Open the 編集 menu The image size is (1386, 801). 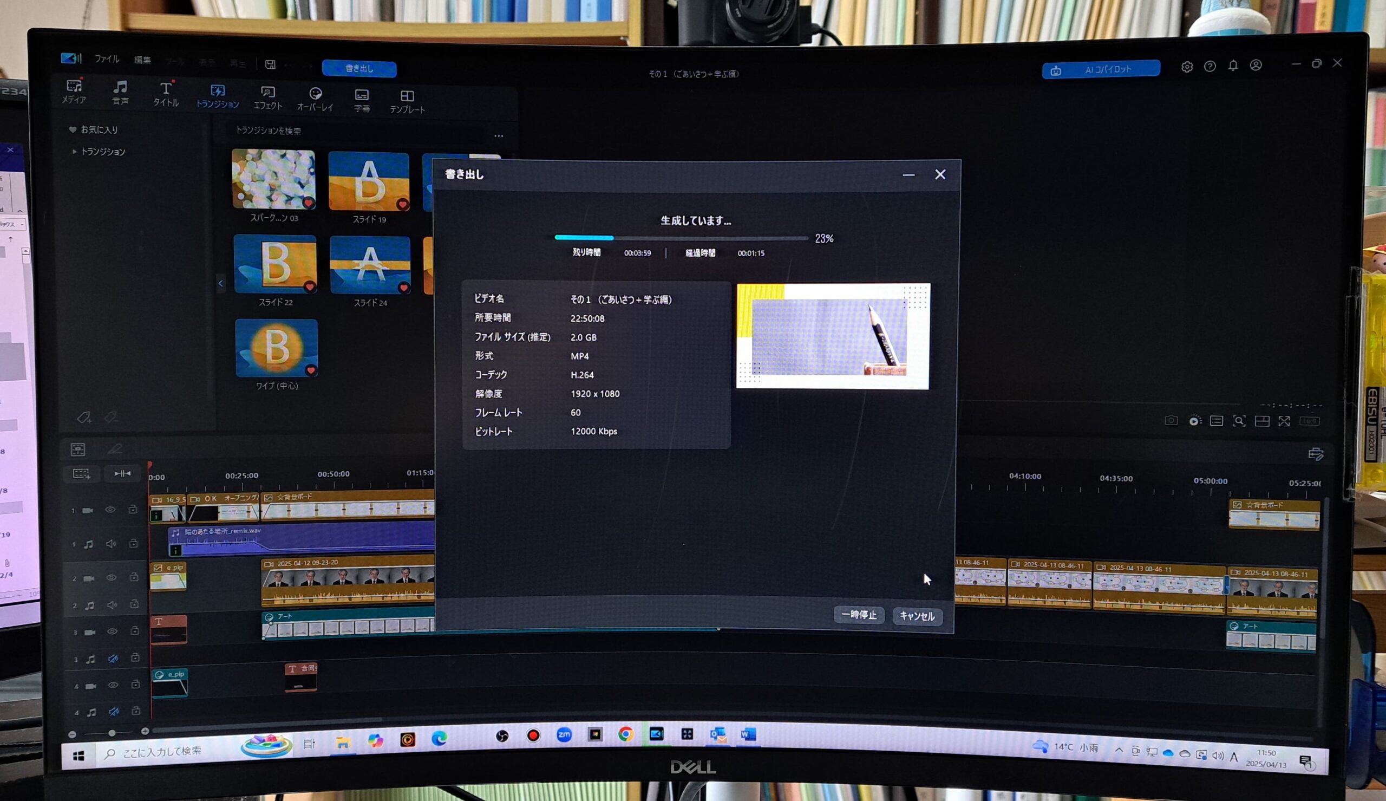tap(142, 60)
